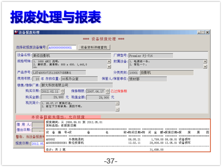Click up arrow of 附属设备 scrollbar
The image size is (222, 167).
tap(205, 62)
